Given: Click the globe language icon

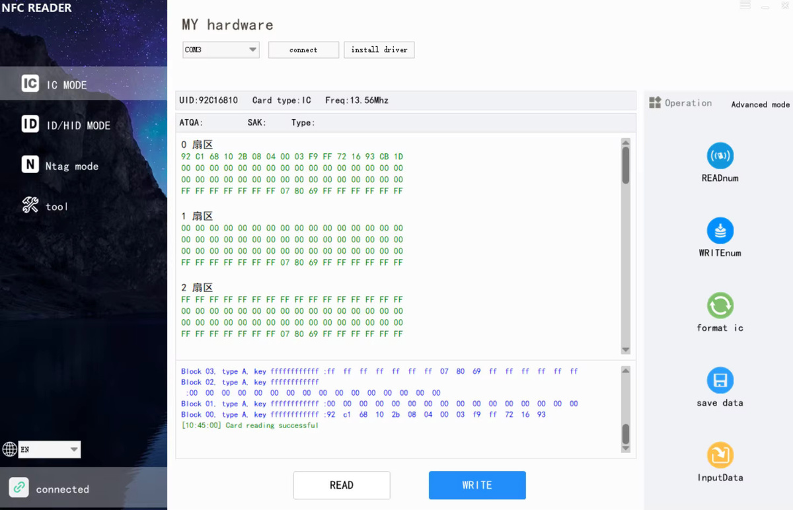Looking at the screenshot, I should tap(9, 449).
